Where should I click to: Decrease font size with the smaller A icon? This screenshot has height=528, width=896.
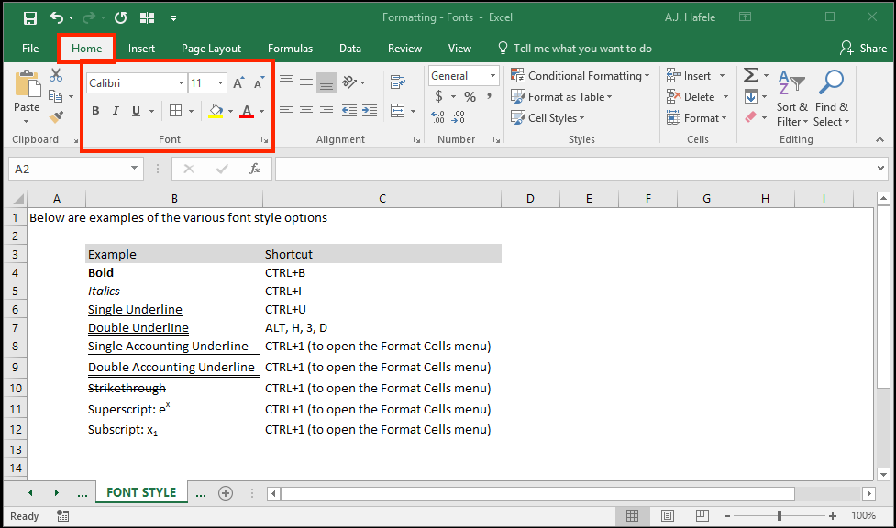tap(260, 82)
